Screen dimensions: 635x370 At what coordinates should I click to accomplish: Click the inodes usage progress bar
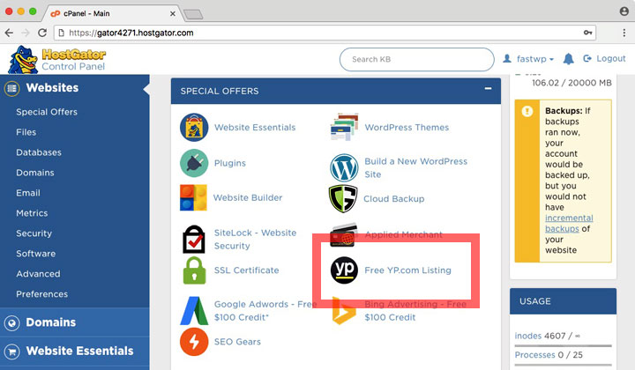564,345
